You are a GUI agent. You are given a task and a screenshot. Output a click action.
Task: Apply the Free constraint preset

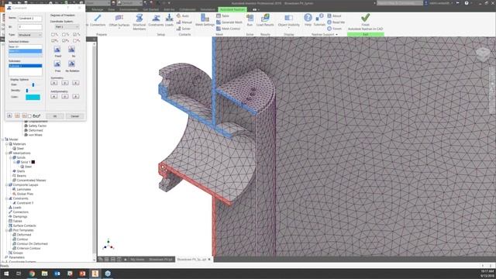point(57,64)
